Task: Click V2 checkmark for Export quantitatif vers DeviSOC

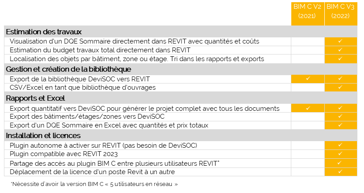Action: (308, 108)
